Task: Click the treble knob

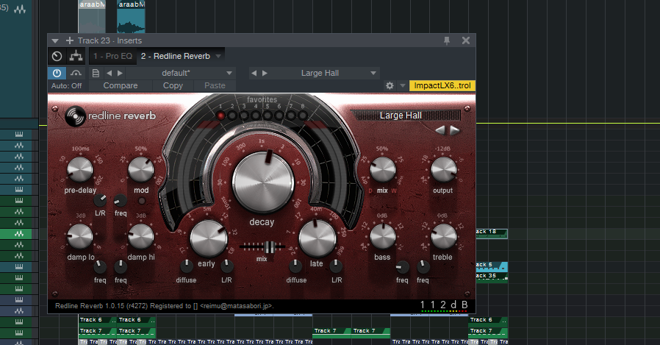Action: point(444,237)
